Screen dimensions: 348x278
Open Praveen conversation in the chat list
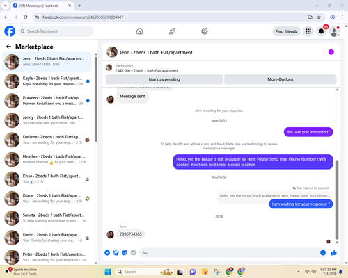(47, 101)
